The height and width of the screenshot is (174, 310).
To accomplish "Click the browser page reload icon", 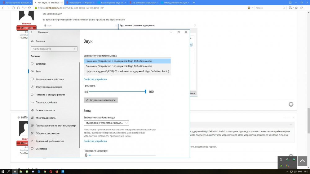I will (12, 8).
